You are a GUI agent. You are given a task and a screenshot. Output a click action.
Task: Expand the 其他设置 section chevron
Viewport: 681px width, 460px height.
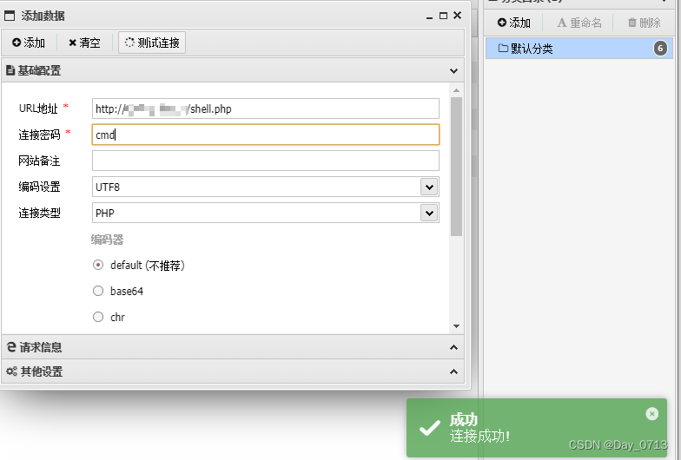(453, 371)
